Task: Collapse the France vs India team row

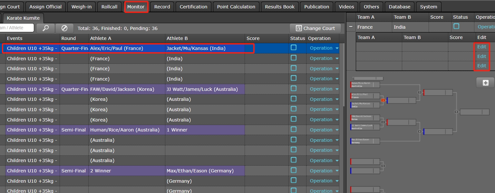Action: 351,27
